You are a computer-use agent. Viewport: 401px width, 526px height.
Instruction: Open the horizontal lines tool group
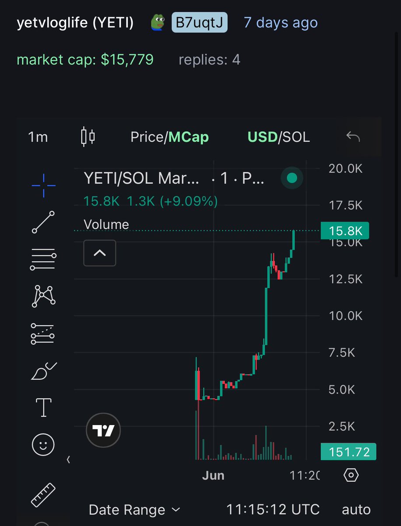43,259
